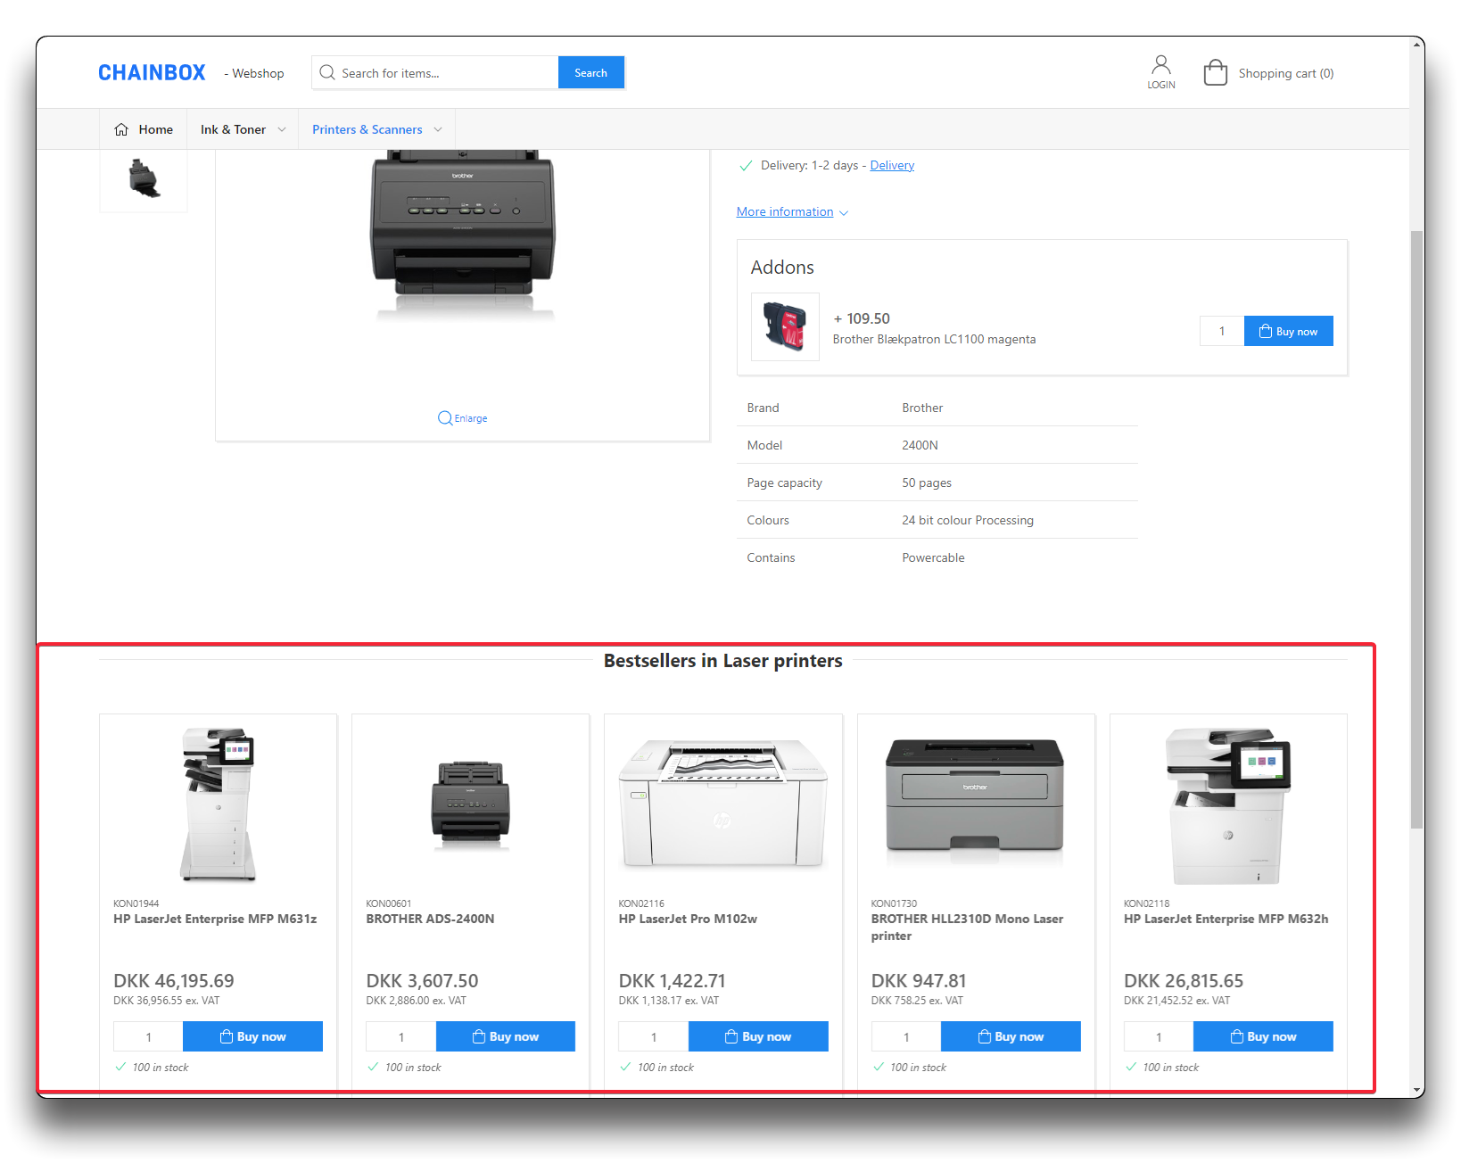
Task: Buy now BROTHER ADS-2400N
Action: (505, 1036)
